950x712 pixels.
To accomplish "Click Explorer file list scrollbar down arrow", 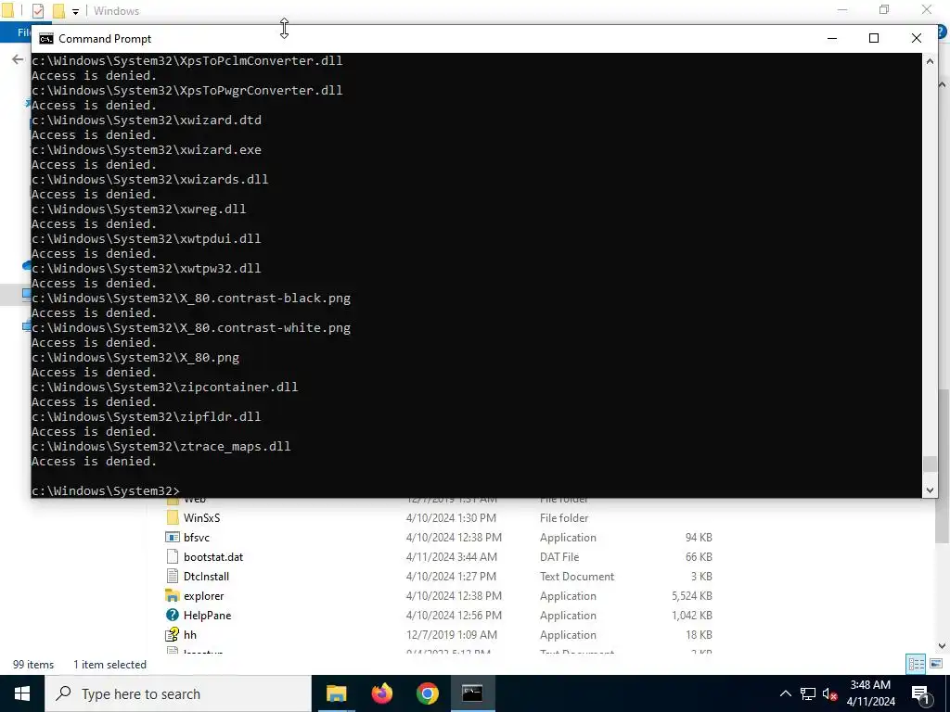I will point(942,646).
